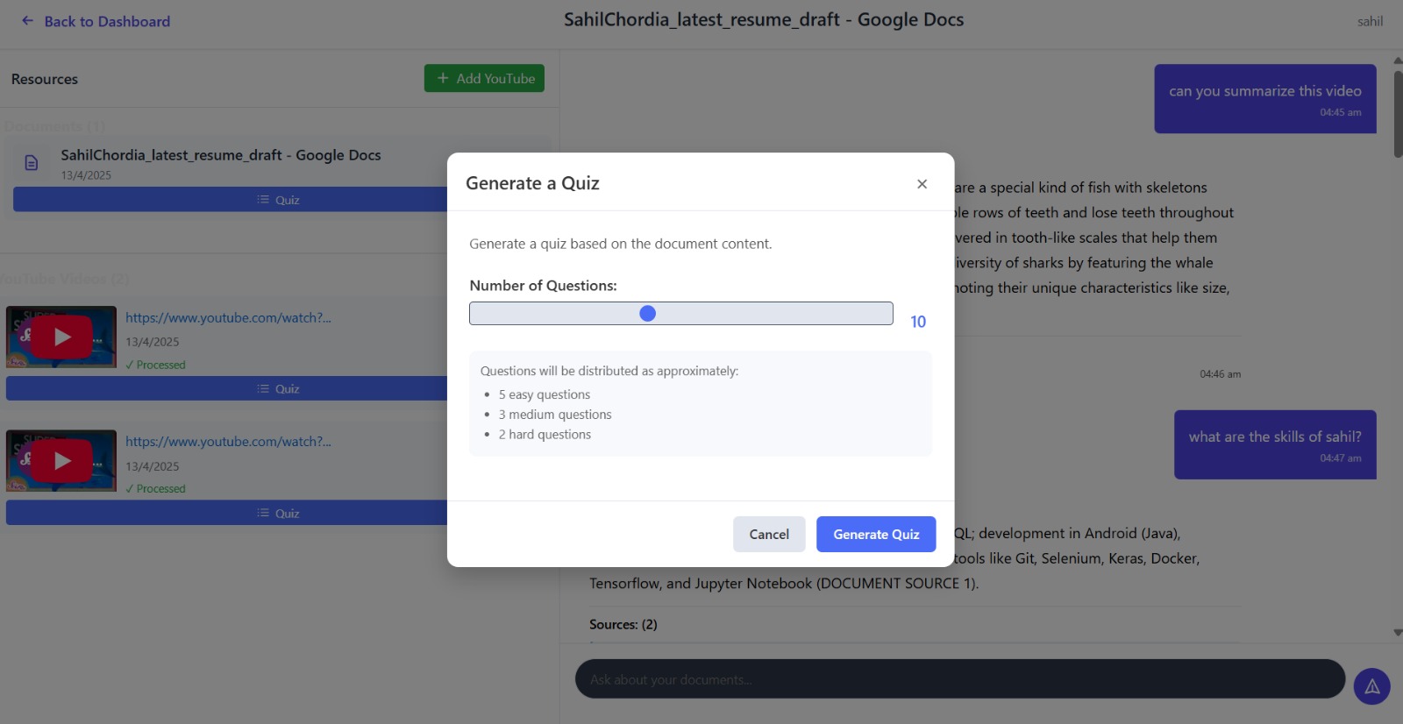Focus the Ask about your documents input
The image size is (1403, 724).
point(959,679)
